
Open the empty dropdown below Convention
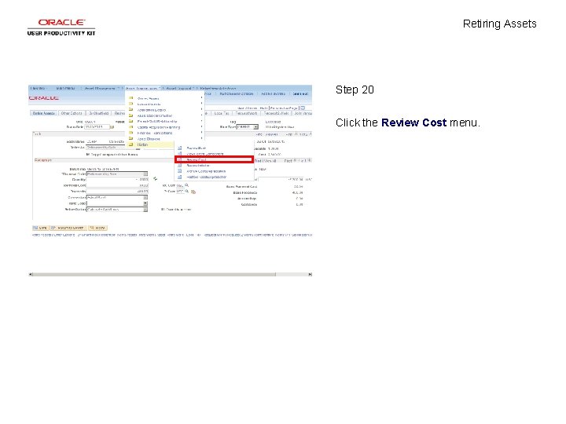145,203
